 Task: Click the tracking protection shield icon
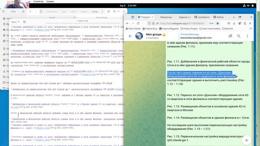click(x=149, y=24)
